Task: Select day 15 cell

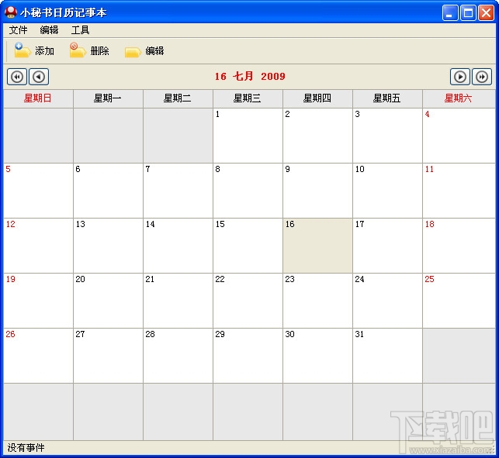Action: [248, 246]
